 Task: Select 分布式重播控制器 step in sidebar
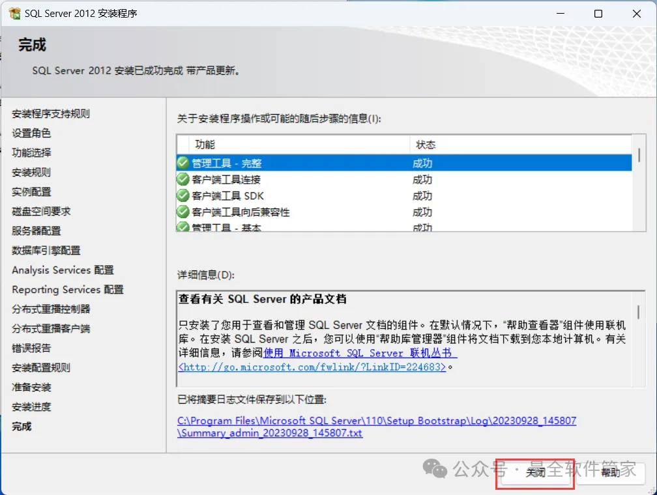click(51, 309)
